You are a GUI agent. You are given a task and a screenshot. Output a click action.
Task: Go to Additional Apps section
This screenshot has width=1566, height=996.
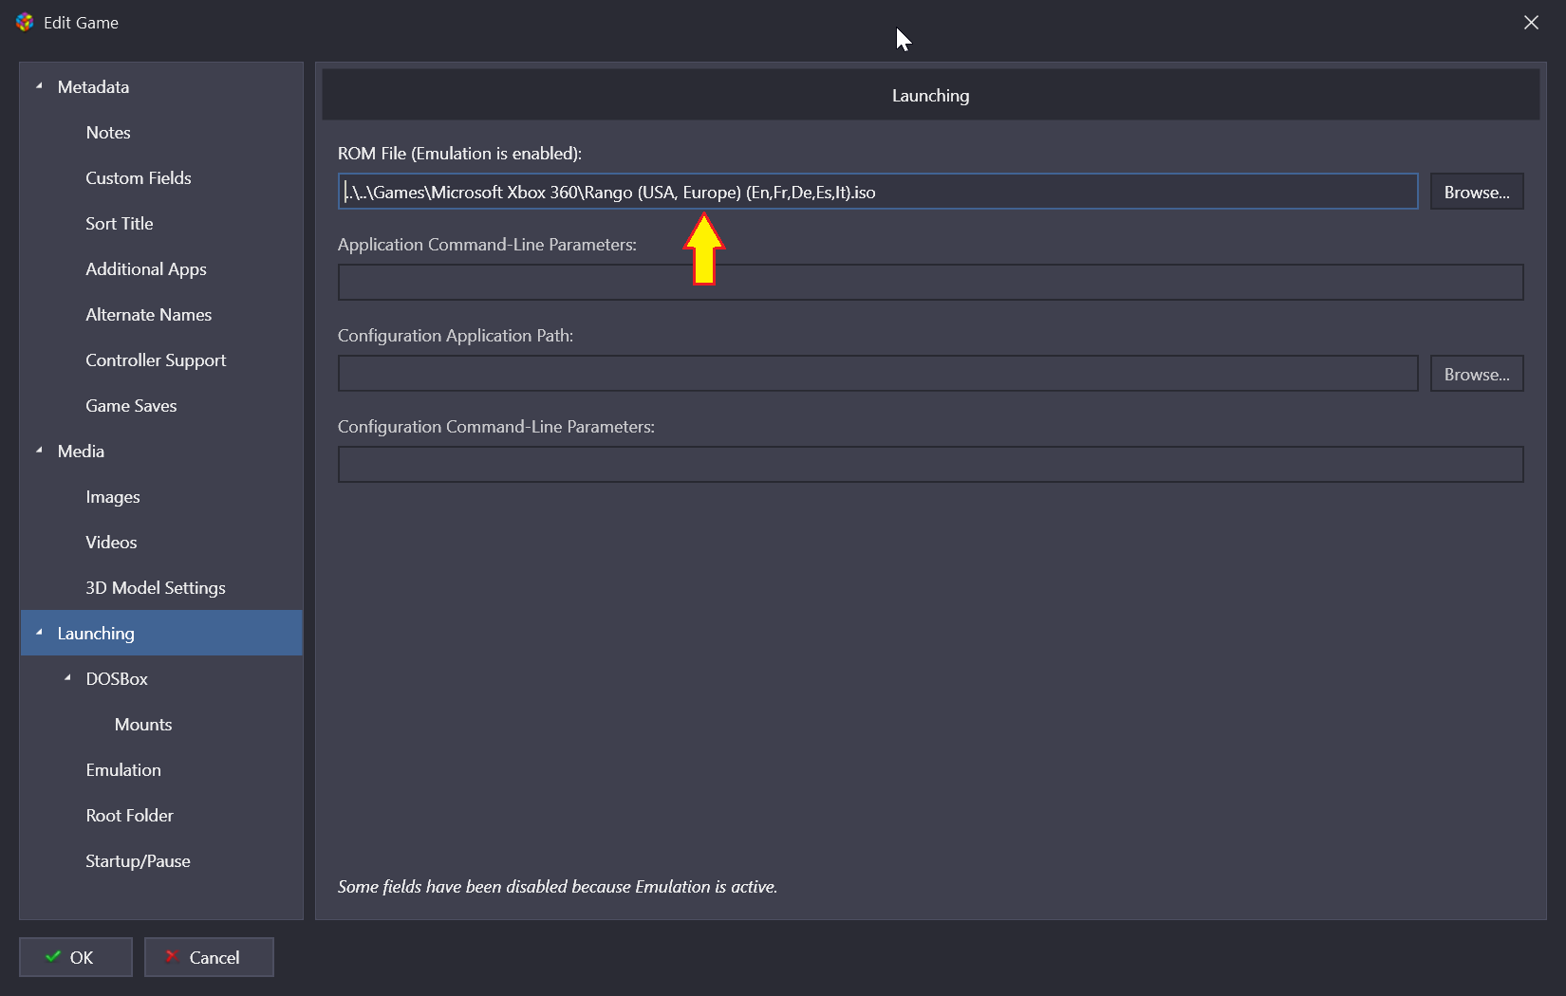point(146,269)
